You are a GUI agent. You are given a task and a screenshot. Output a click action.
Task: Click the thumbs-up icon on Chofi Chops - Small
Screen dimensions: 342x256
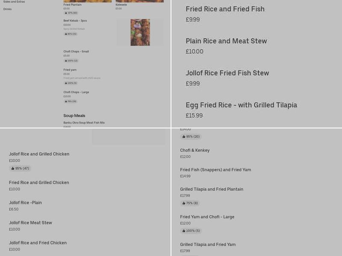coord(65,61)
